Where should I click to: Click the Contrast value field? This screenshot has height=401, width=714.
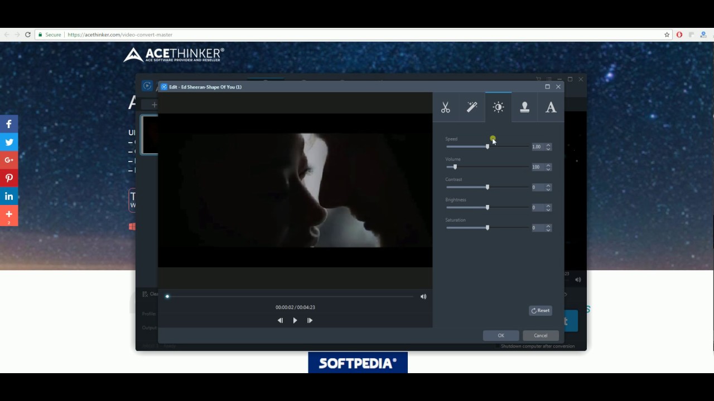(538, 187)
